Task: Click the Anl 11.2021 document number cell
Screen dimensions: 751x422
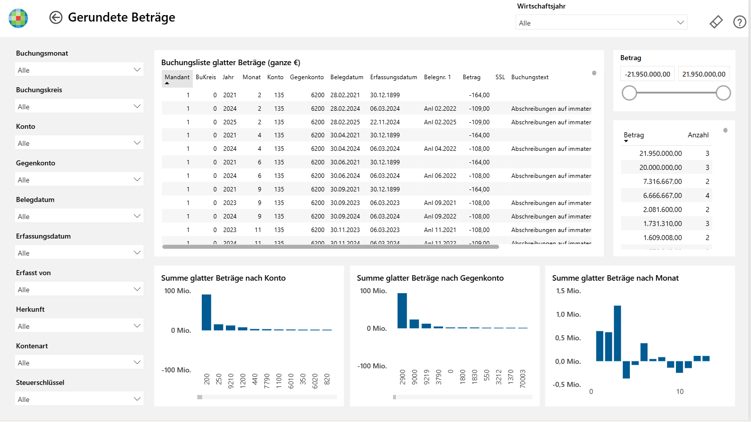Action: (x=440, y=230)
